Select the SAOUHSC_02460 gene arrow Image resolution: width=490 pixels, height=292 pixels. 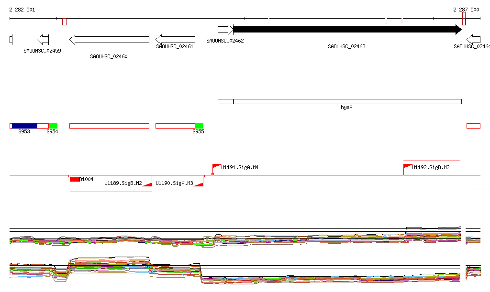click(x=109, y=39)
